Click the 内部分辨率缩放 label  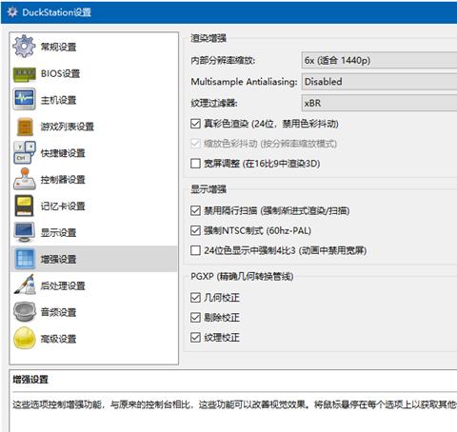(x=223, y=60)
